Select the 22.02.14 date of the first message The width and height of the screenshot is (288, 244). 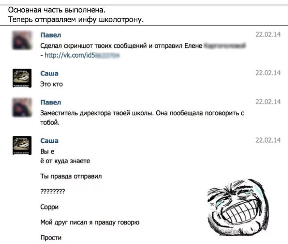(x=268, y=35)
